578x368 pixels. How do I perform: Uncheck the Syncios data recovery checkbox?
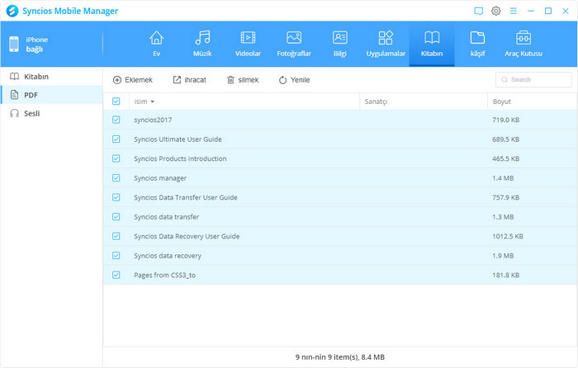click(x=116, y=255)
